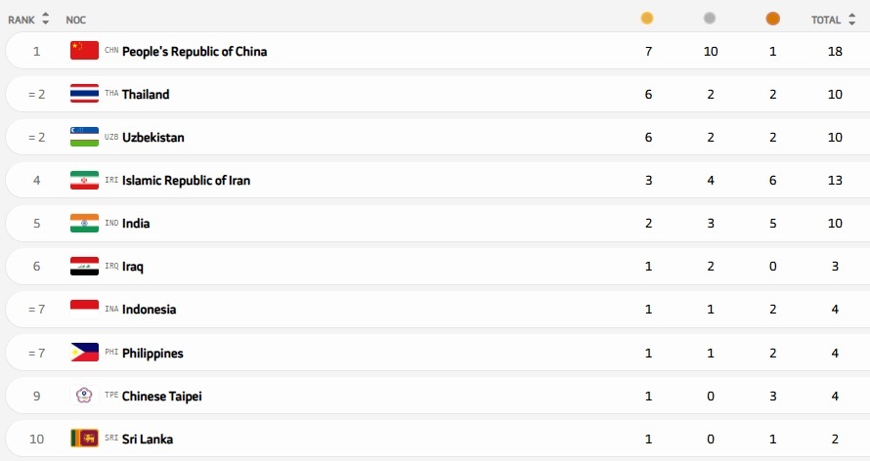This screenshot has width=870, height=461.
Task: Click the Iraq flag icon
Action: tap(84, 266)
